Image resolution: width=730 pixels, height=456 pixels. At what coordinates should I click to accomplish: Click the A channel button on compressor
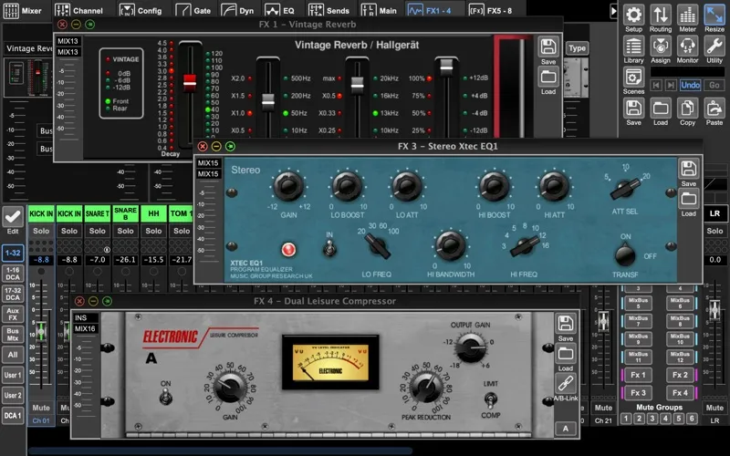565,429
